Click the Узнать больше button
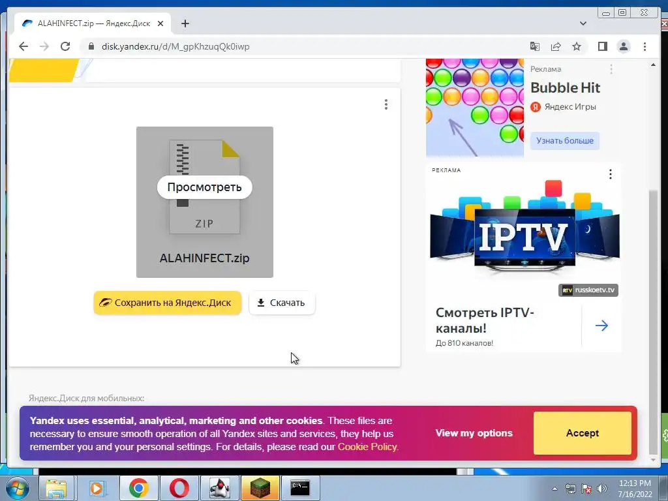 pyautogui.click(x=565, y=141)
